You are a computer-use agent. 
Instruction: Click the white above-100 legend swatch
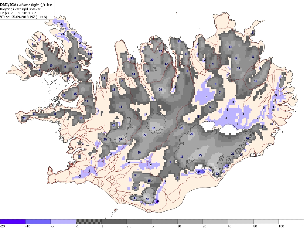[292, 222]
